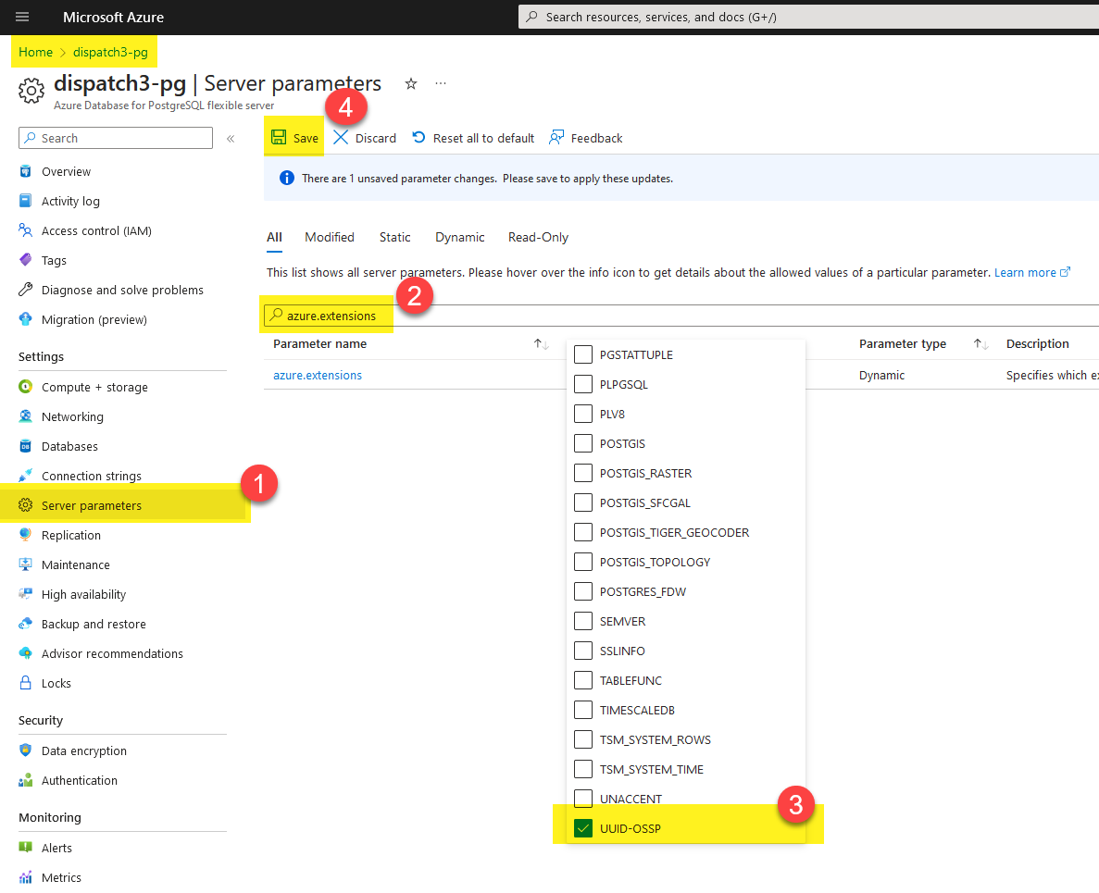Check the TIMESCALEDB extension
Screen dimensions: 1099x893
tap(583, 710)
